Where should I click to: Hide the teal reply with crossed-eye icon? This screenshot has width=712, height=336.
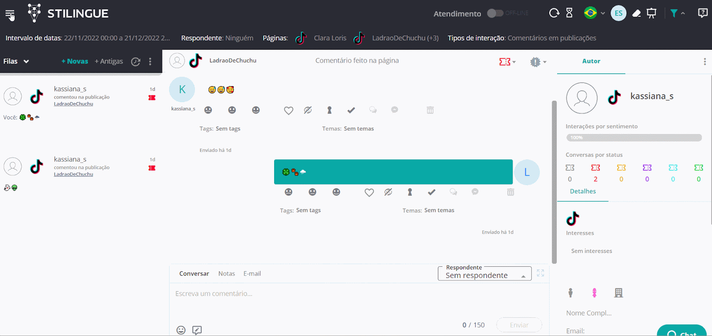coord(388,192)
